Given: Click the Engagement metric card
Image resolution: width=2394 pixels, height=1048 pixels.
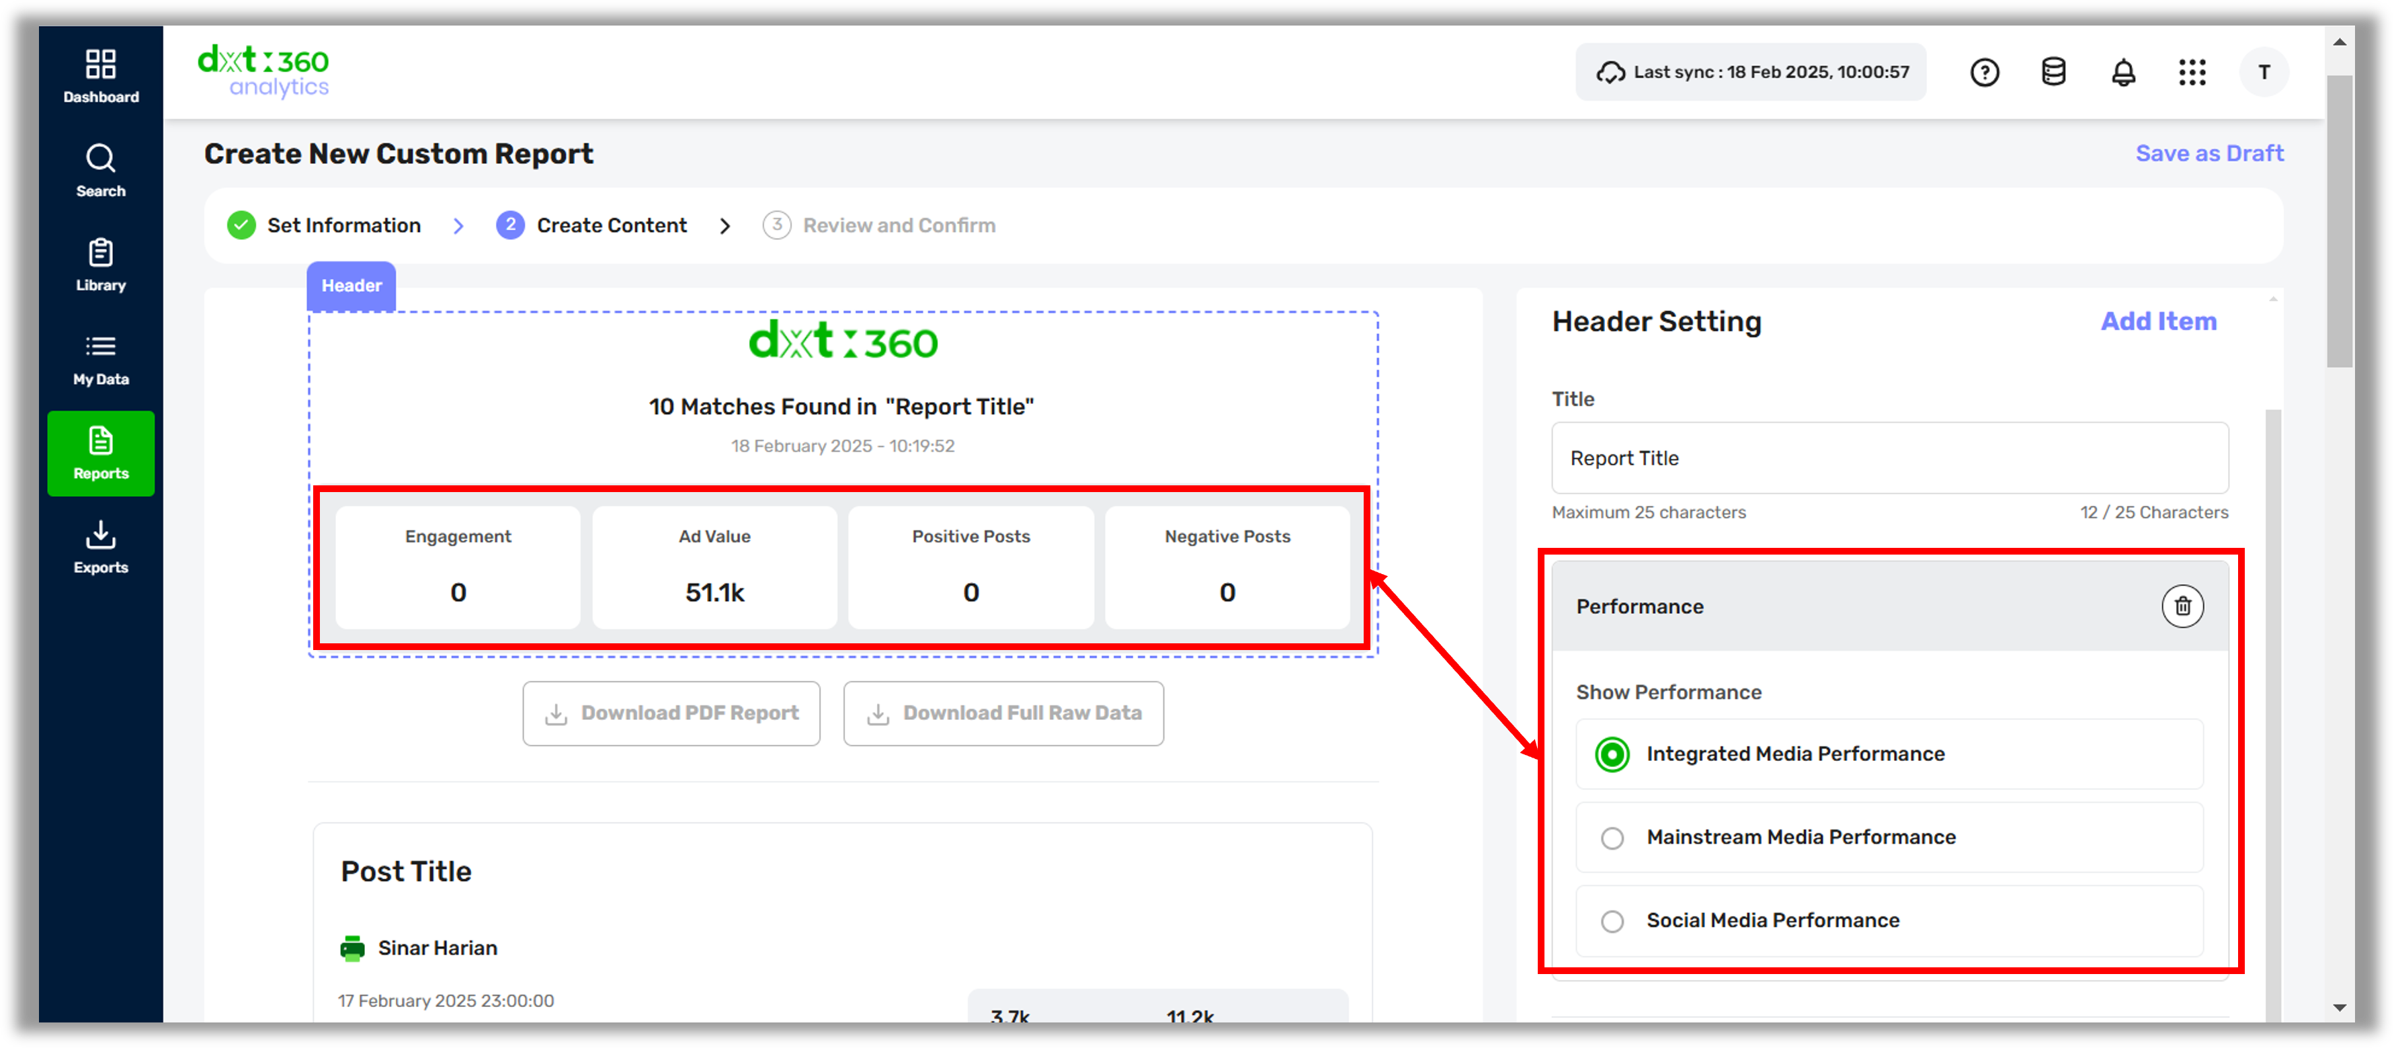Looking at the screenshot, I should coord(458,567).
